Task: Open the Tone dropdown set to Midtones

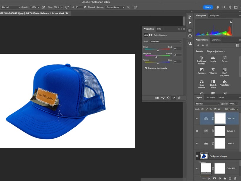Action: tap(165, 41)
